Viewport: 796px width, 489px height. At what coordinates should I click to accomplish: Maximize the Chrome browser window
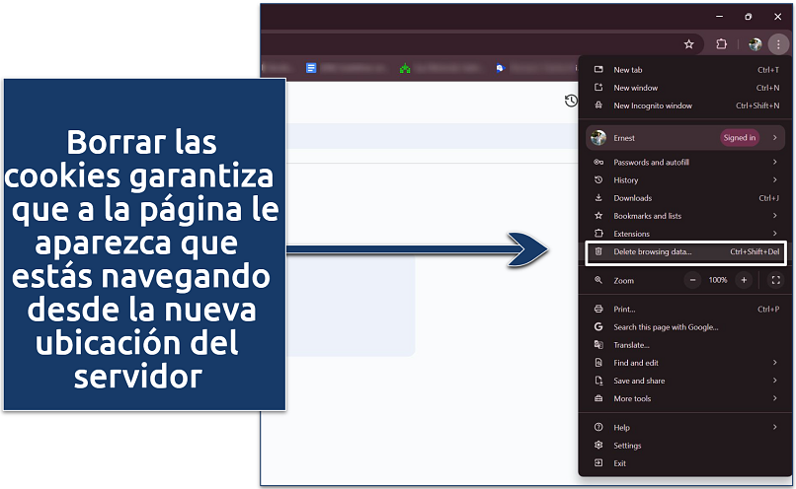click(748, 17)
